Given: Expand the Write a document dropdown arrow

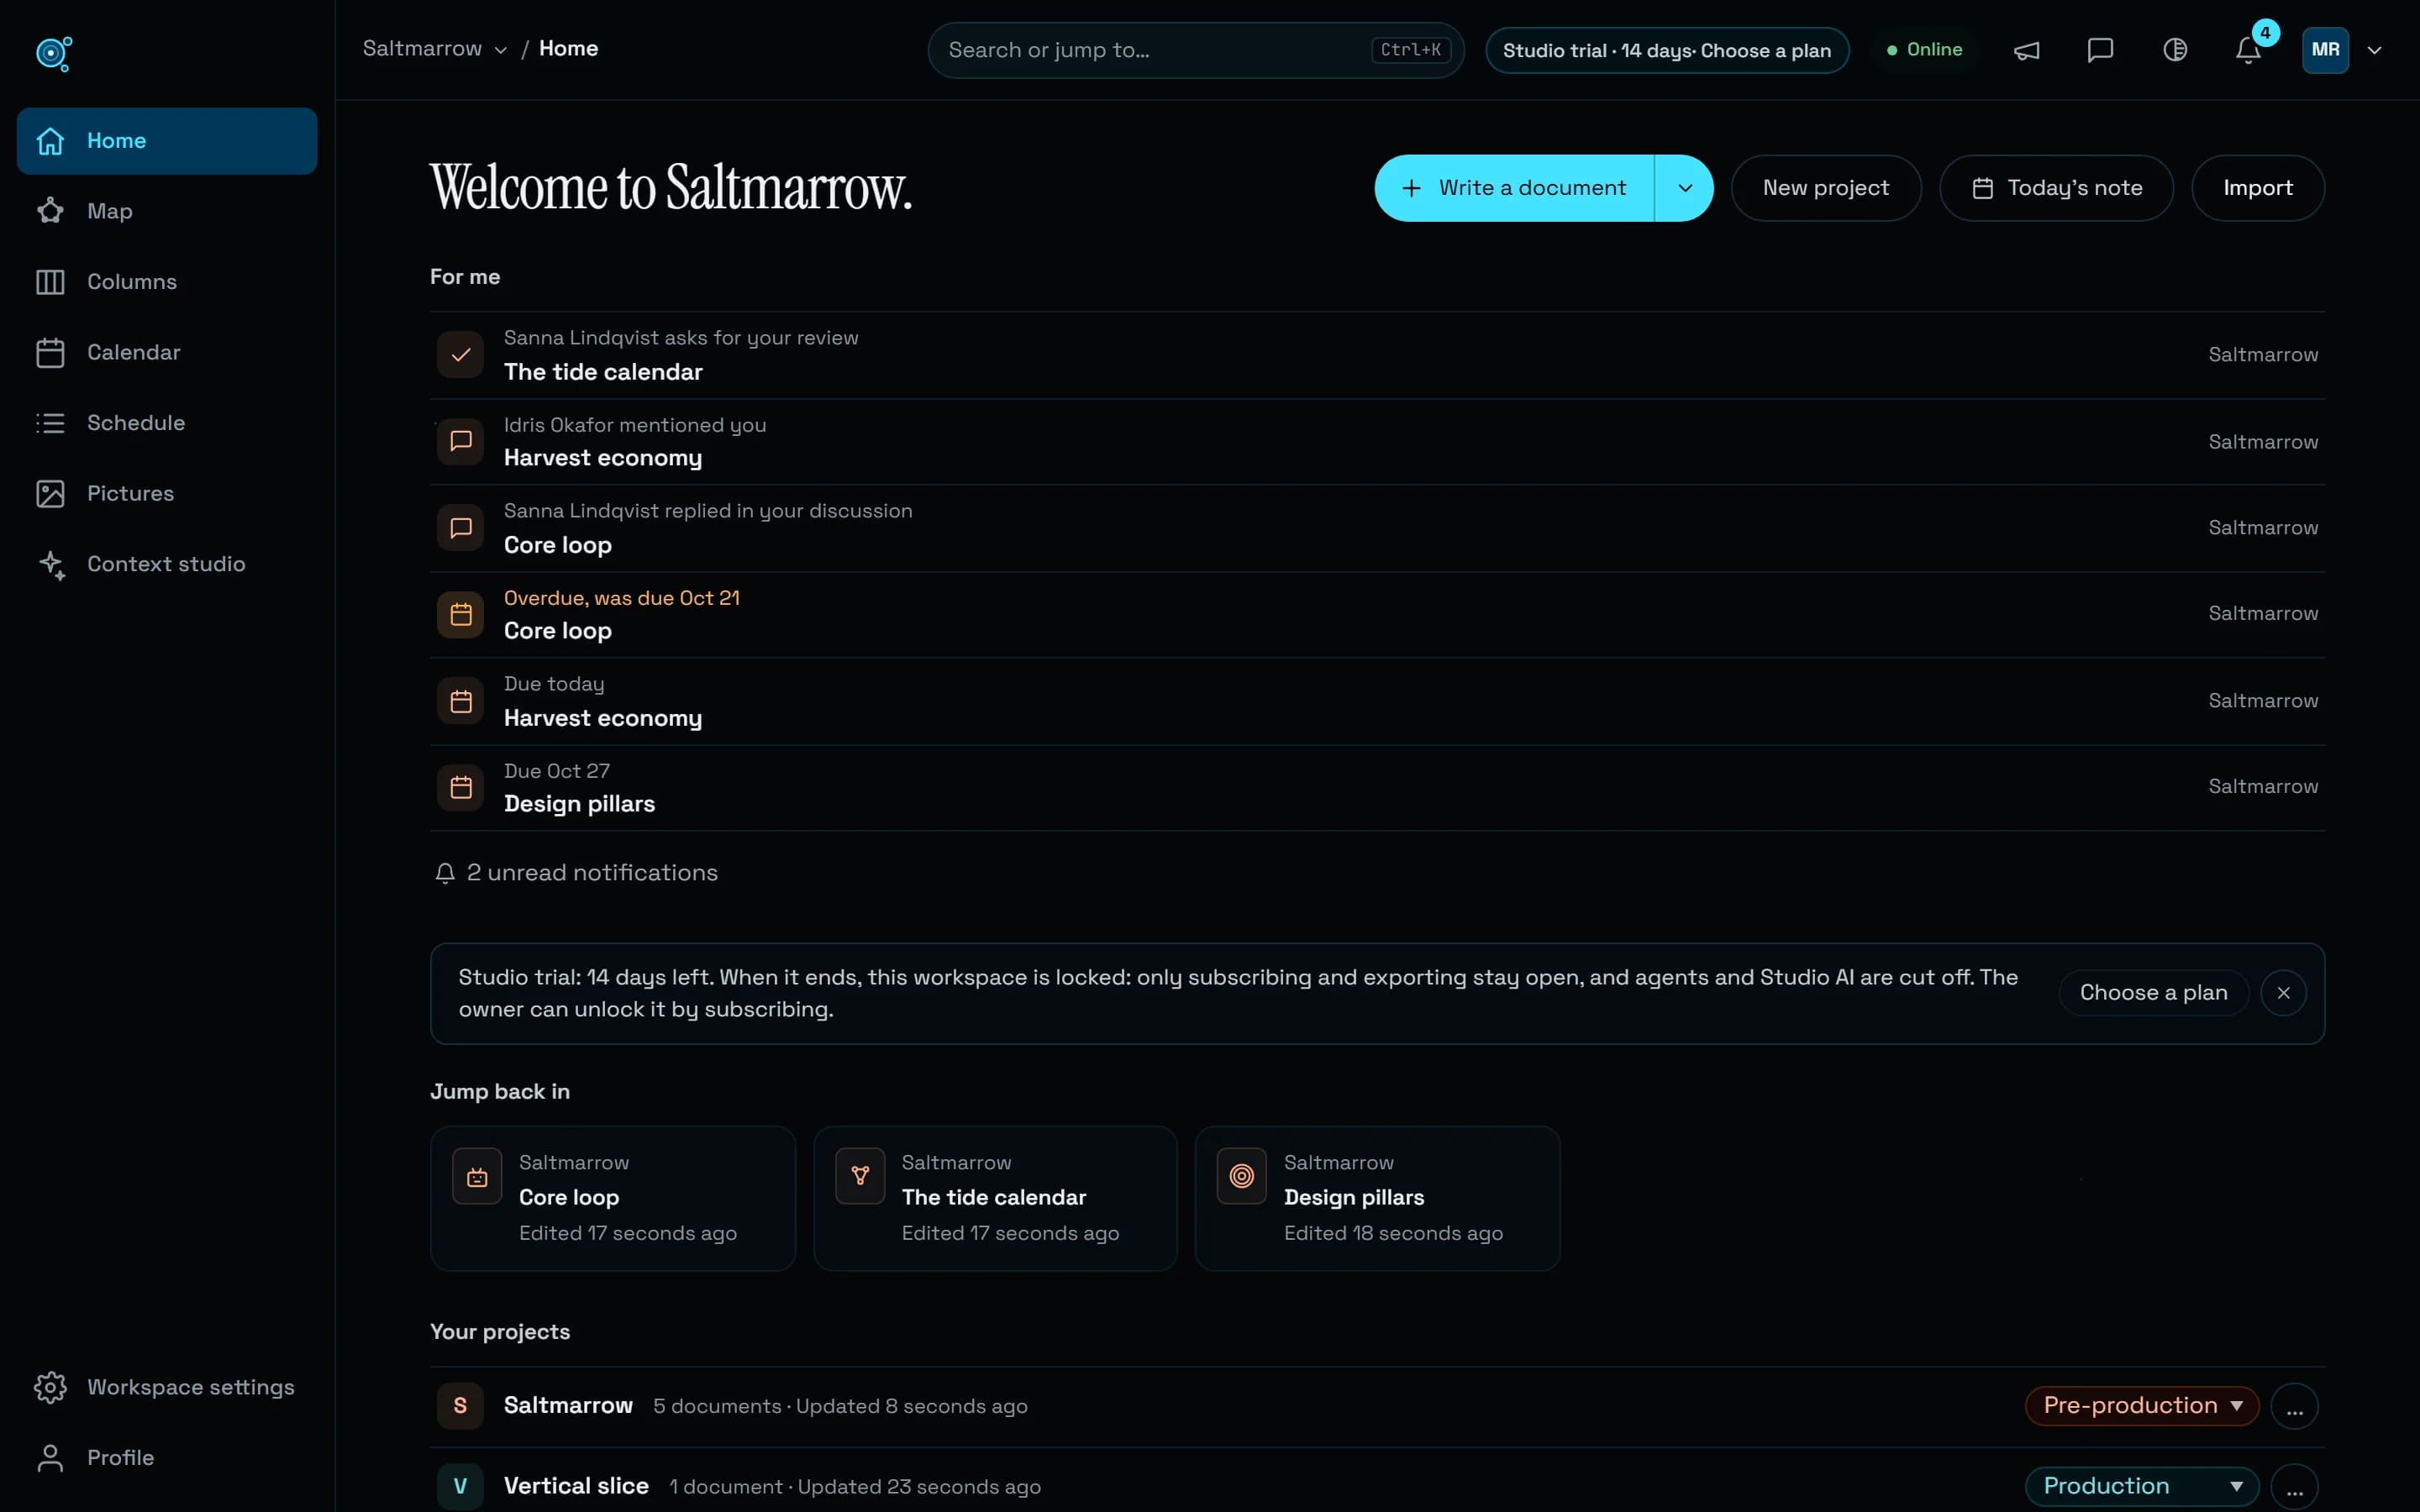Looking at the screenshot, I should (1684, 188).
